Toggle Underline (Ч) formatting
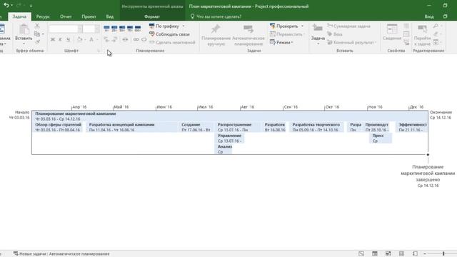This screenshot has height=257, width=457. click(68, 39)
